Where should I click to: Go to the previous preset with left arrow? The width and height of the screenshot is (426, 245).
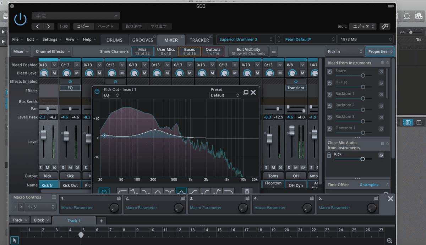coord(37,26)
